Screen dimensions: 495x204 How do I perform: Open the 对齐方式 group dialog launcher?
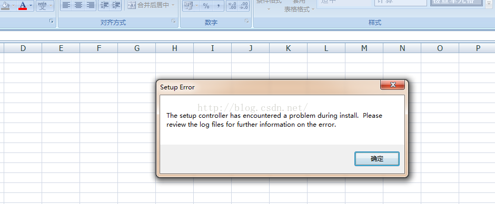pos(174,21)
